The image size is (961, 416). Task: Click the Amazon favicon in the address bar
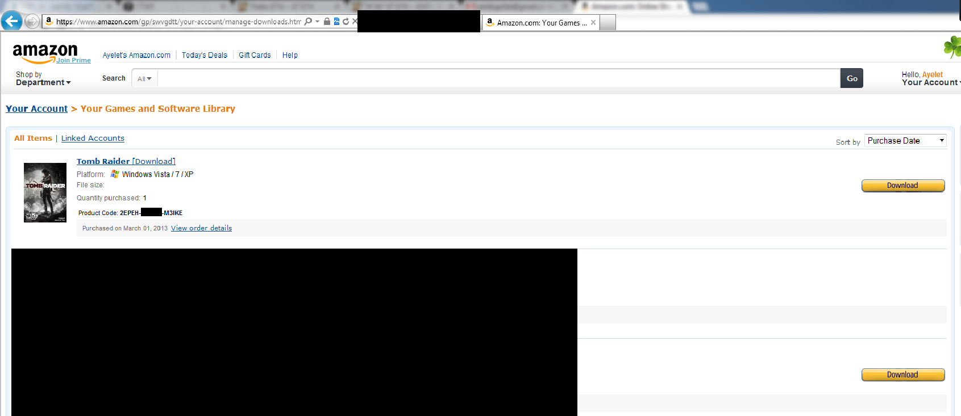click(x=49, y=21)
